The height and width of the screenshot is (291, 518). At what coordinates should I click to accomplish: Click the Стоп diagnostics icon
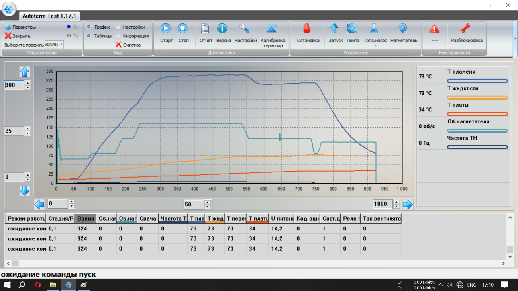pyautogui.click(x=182, y=28)
